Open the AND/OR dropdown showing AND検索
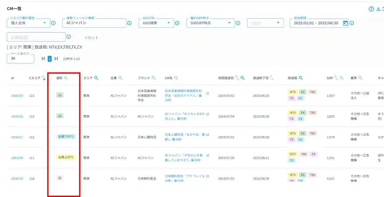 [x=156, y=23]
